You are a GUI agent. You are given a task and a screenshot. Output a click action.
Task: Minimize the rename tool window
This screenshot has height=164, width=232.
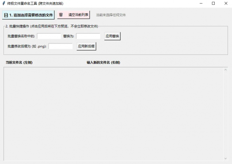(x=201, y=3)
